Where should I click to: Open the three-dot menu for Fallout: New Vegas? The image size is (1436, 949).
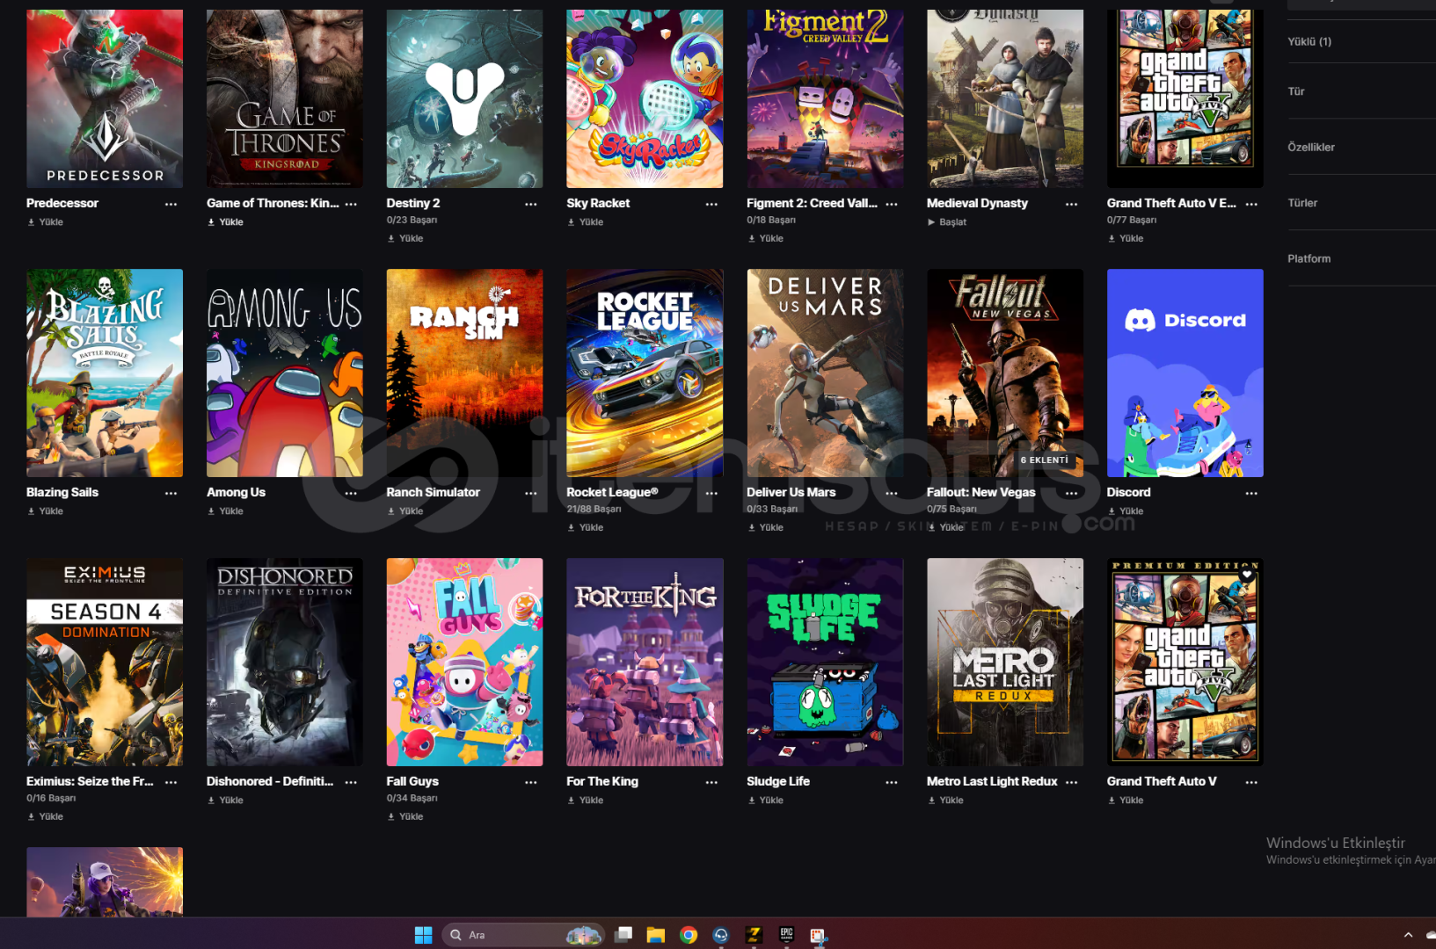click(x=1071, y=493)
